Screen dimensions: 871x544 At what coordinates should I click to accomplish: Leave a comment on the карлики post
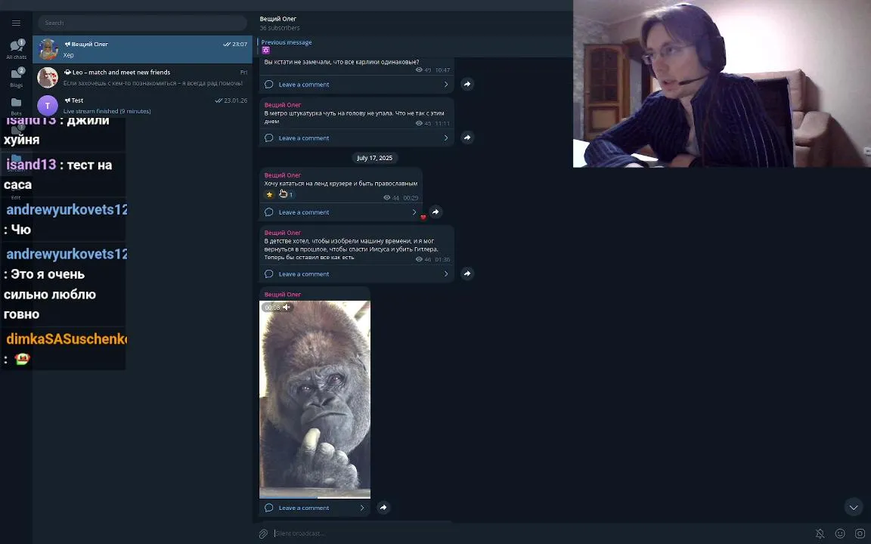pyautogui.click(x=304, y=85)
